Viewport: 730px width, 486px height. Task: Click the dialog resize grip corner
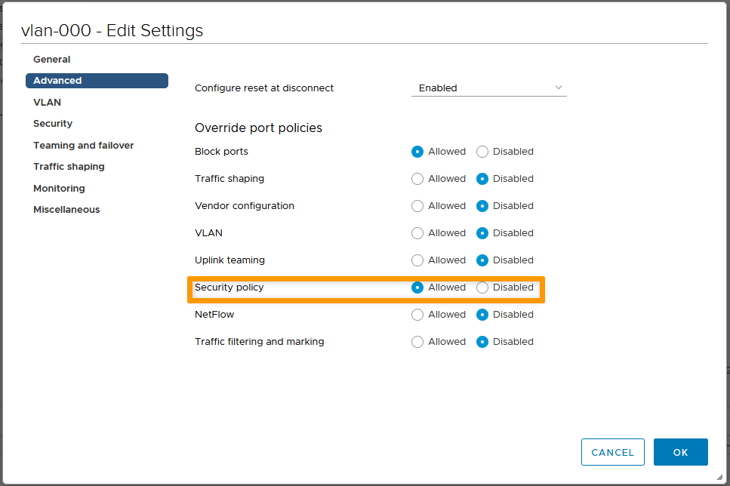tap(719, 477)
